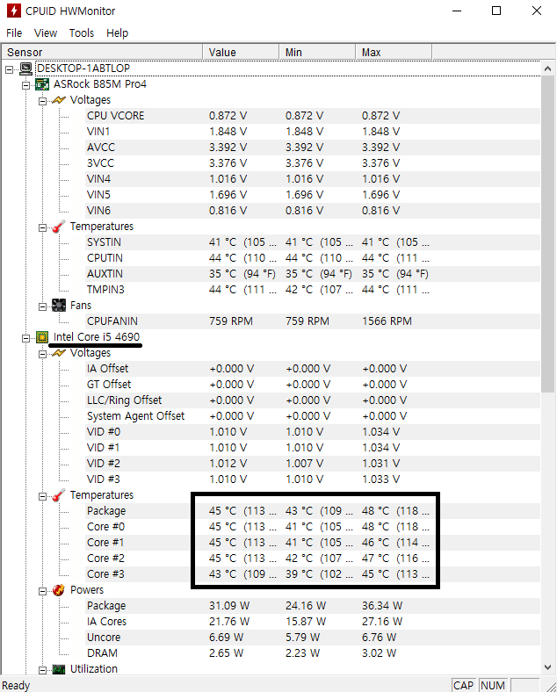Select the System Agent Offset row
The width and height of the screenshot is (557, 692).
click(x=314, y=416)
